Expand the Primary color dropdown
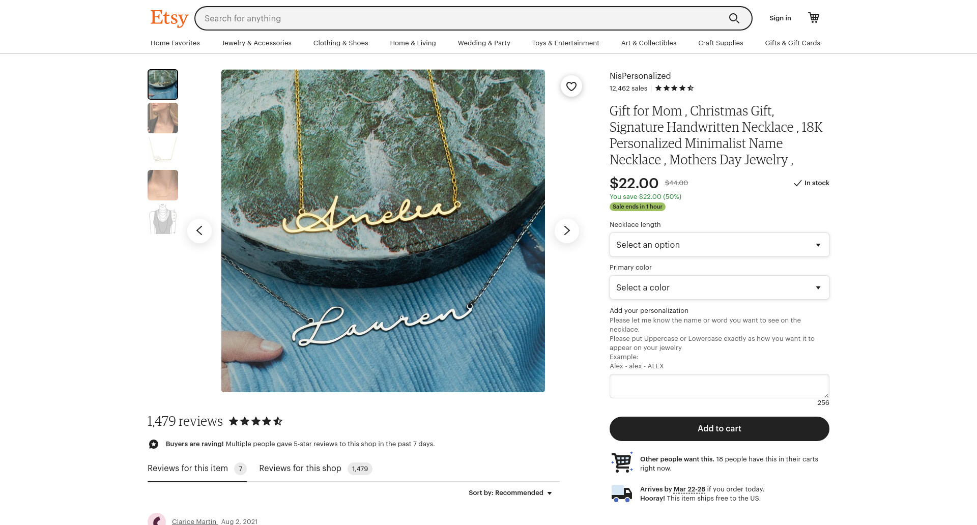 click(719, 287)
